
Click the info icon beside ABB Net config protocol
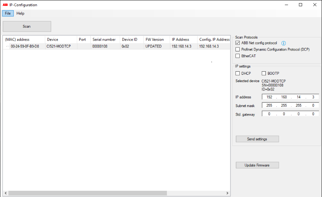tap(284, 43)
